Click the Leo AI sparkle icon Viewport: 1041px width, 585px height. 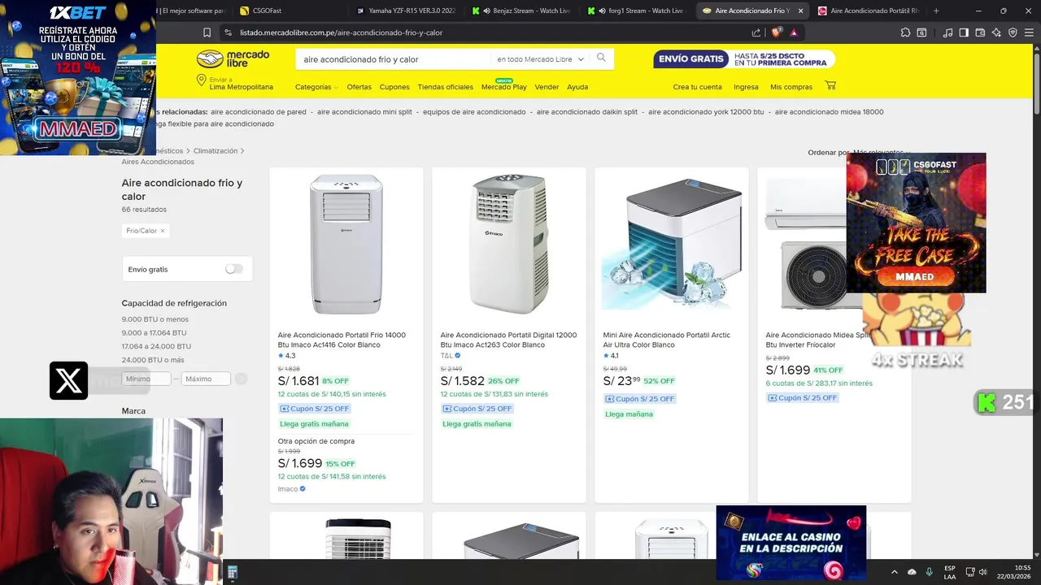pos(996,32)
